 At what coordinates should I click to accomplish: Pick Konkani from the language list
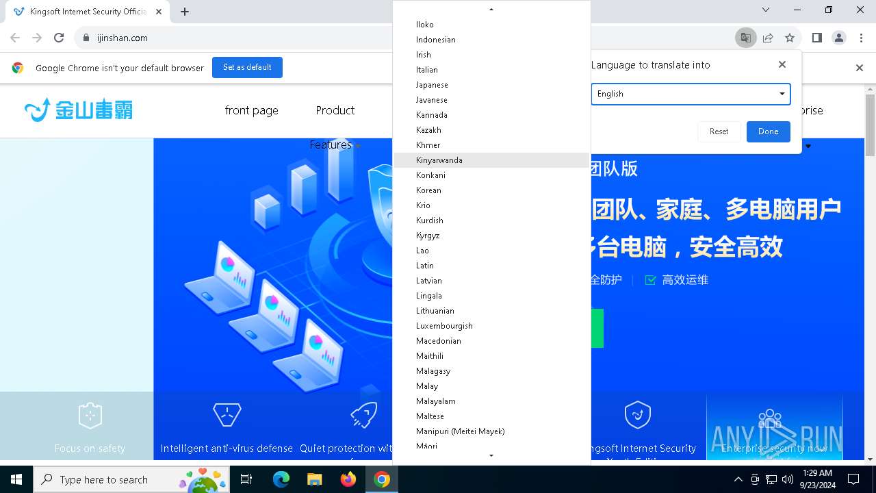click(491, 175)
